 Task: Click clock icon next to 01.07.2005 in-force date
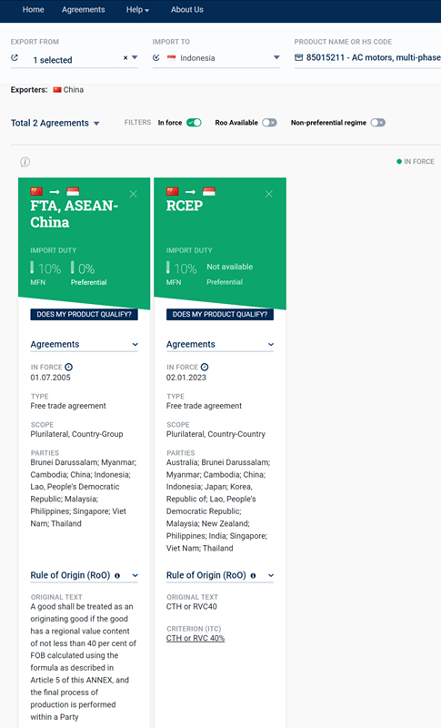coord(68,367)
